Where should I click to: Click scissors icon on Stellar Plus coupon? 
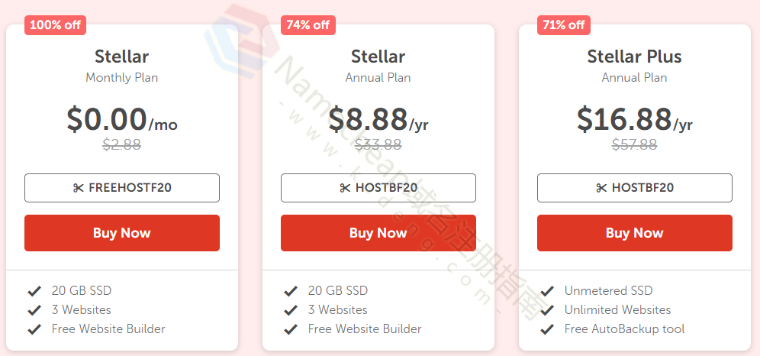tap(601, 188)
